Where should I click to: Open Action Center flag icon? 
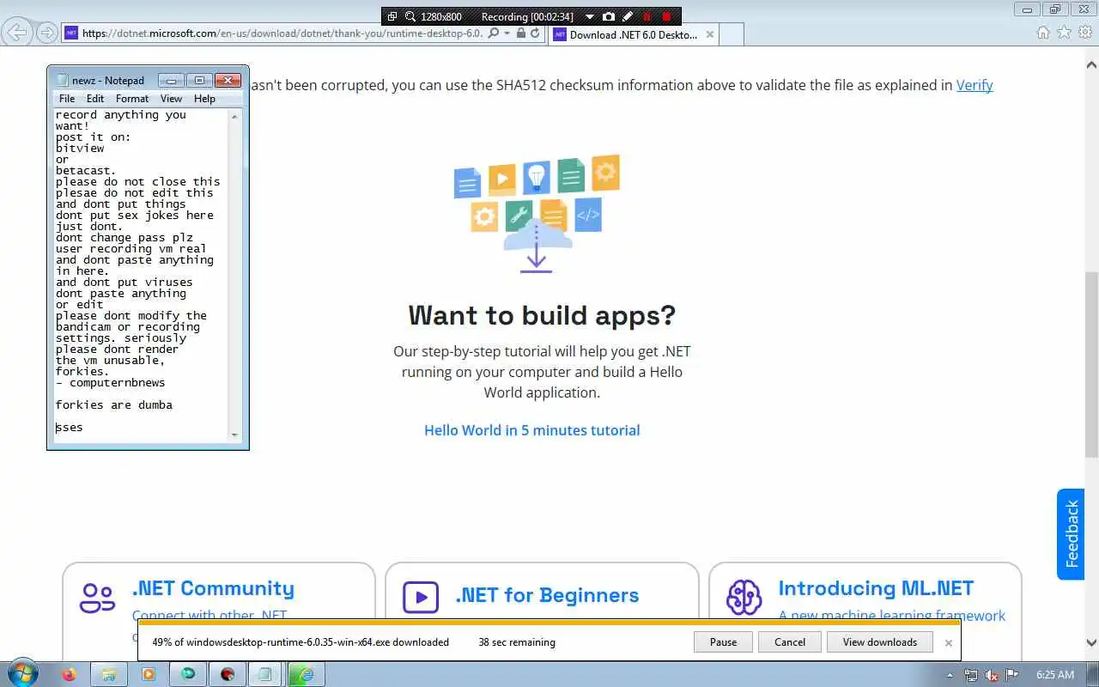coord(1011,675)
